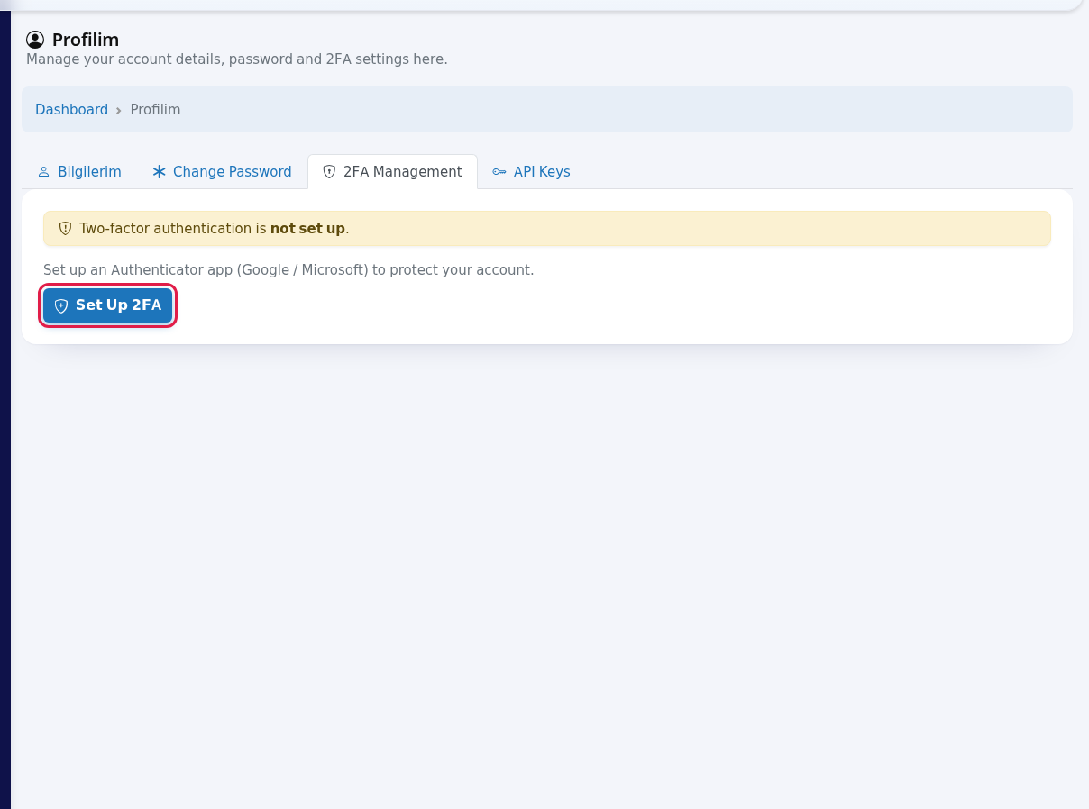Follow the Dashboard breadcrumb link
This screenshot has width=1089, height=809.
(71, 109)
